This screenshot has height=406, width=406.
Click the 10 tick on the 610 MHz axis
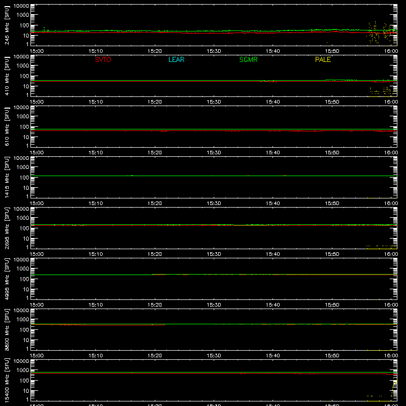26,137
